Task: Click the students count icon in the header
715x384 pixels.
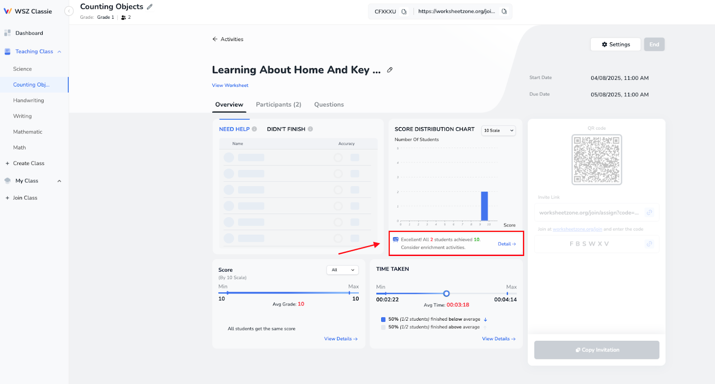Action: [123, 17]
